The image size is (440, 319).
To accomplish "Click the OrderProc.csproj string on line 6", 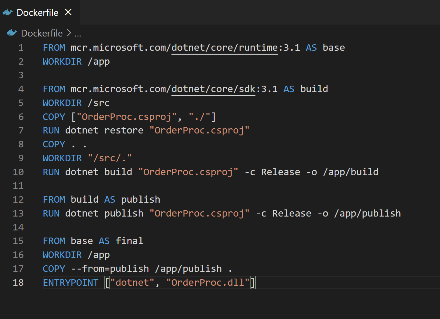I will pos(127,116).
